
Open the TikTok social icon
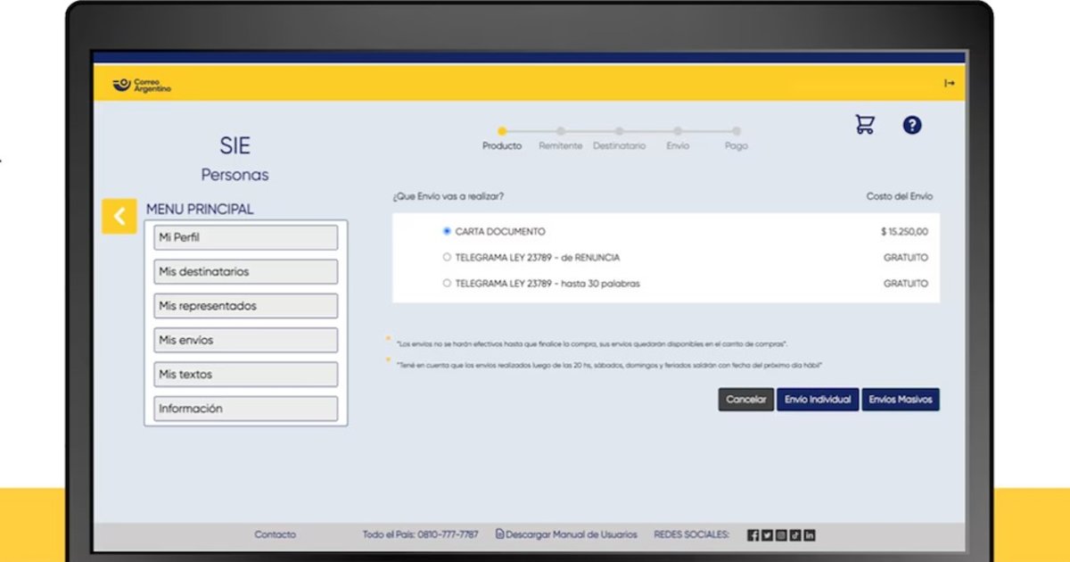(795, 535)
